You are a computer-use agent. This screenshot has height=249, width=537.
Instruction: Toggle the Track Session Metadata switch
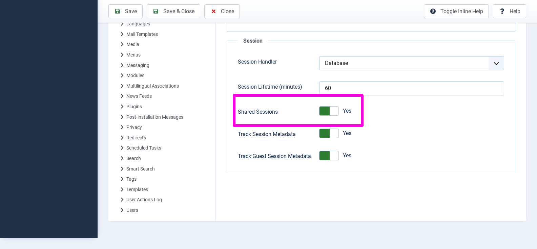pos(329,133)
